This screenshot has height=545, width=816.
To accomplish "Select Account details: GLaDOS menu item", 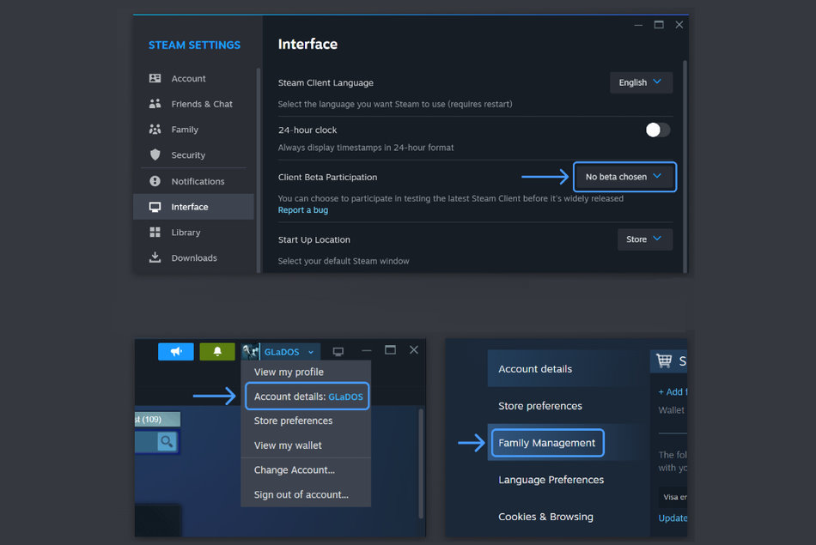I will 307,397.
